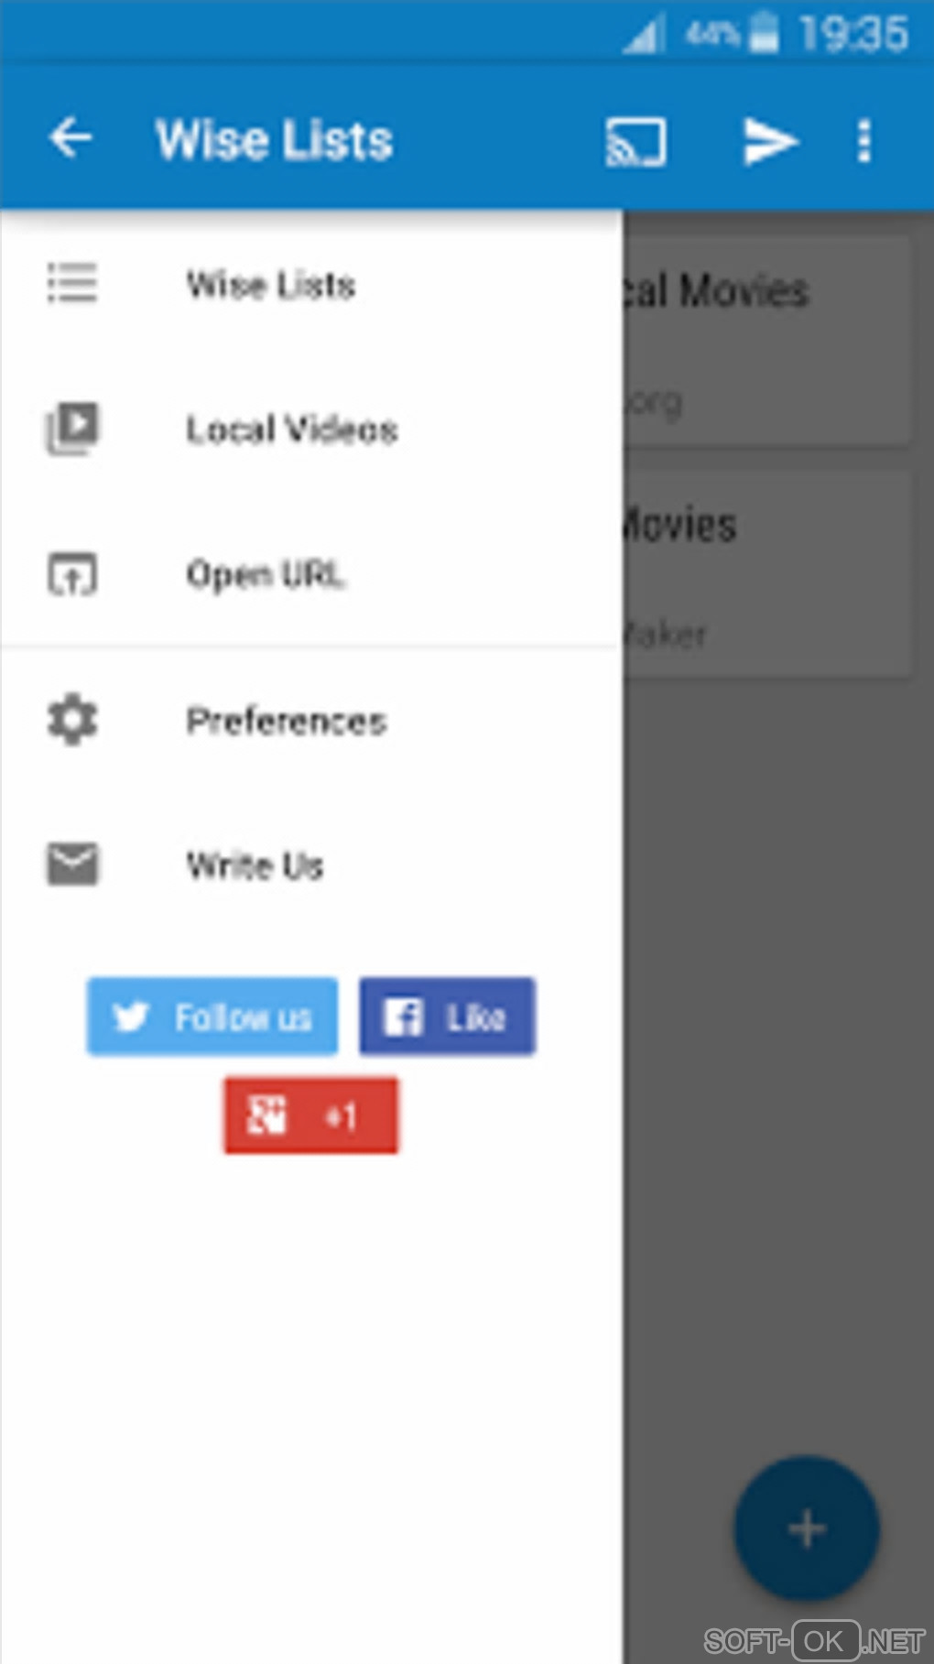This screenshot has height=1664, width=934.
Task: Open Preferences from the drawer
Action: pyautogui.click(x=311, y=721)
